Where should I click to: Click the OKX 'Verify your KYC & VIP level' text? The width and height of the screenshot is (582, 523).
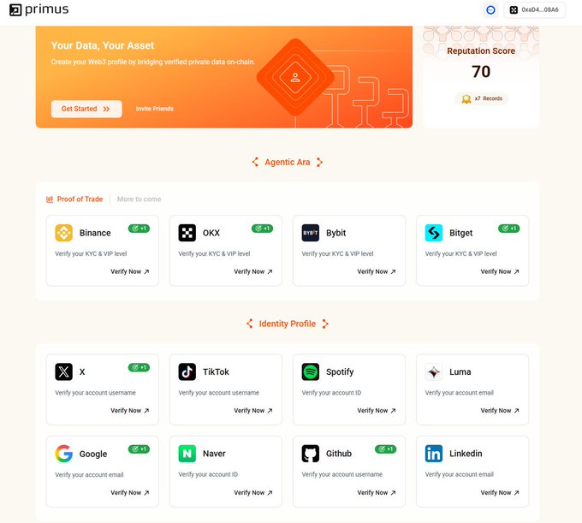coord(214,254)
